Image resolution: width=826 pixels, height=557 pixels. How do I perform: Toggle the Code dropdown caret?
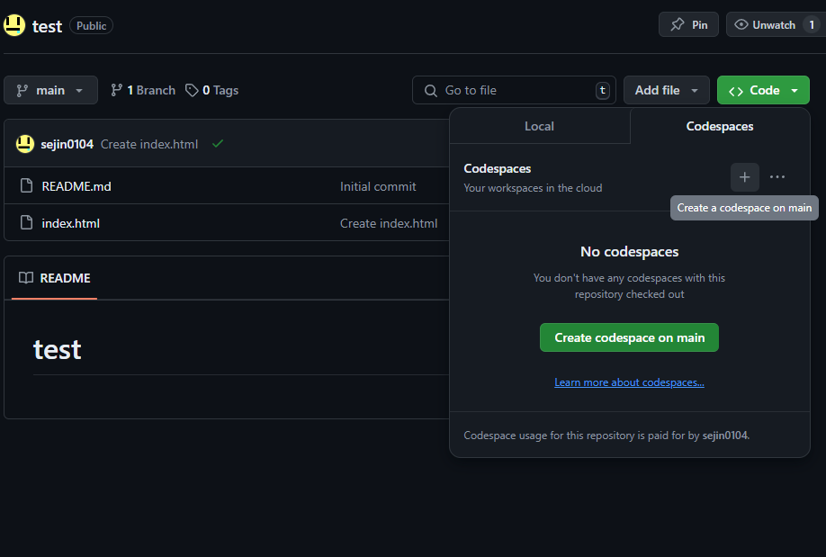point(795,91)
